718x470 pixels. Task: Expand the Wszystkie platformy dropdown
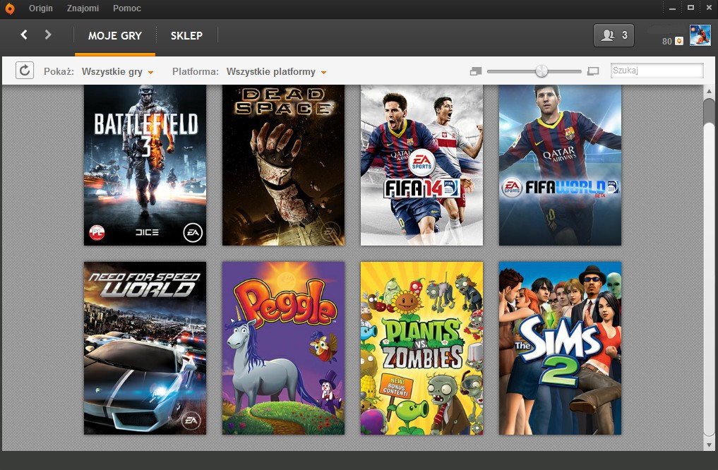pyautogui.click(x=276, y=72)
